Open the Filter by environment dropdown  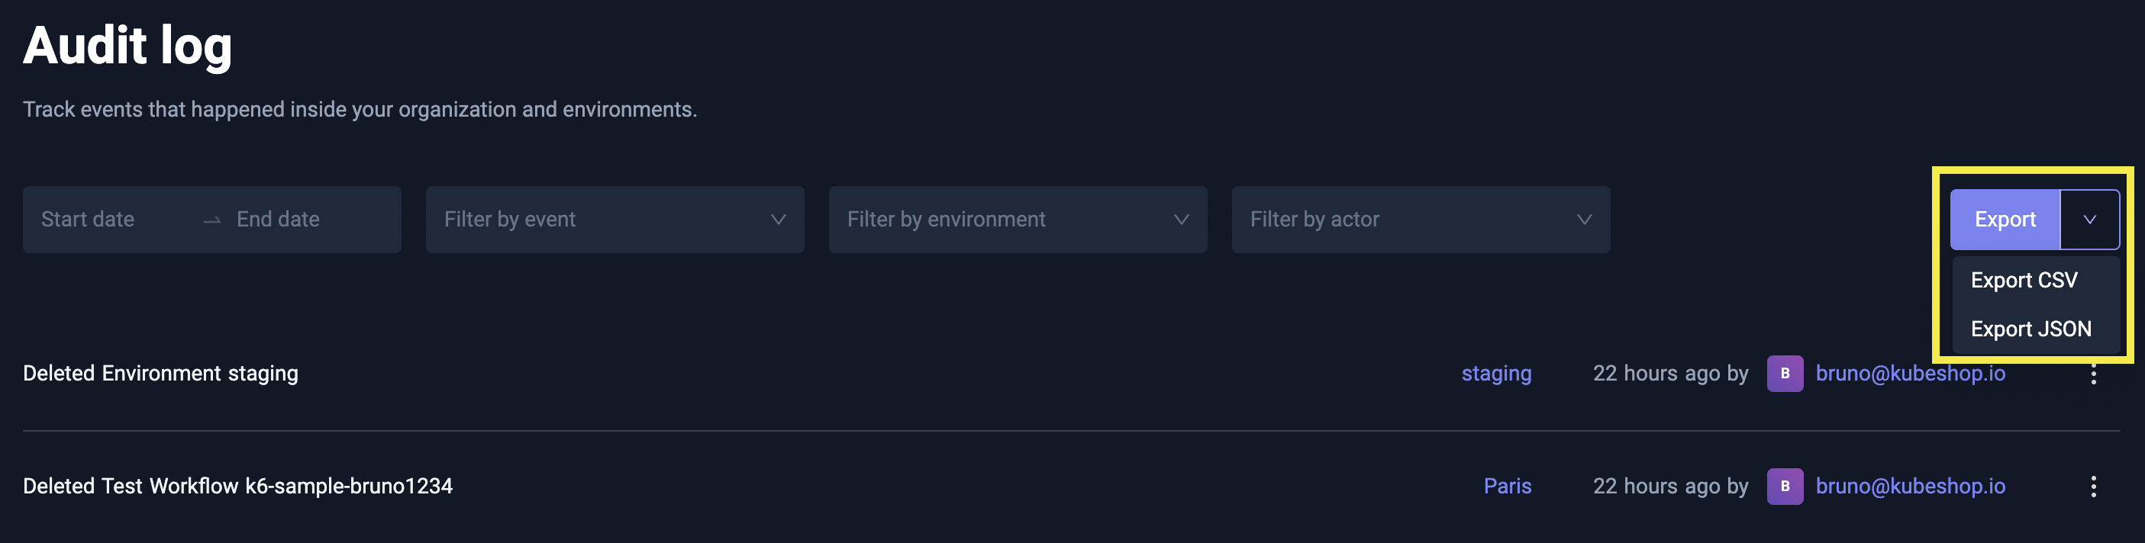[x=1018, y=220]
